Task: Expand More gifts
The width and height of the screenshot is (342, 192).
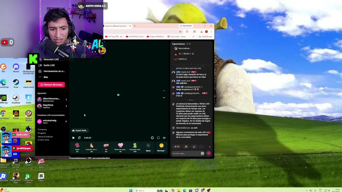Action: pos(148,147)
